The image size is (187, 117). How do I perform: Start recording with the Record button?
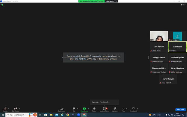pos(94,109)
